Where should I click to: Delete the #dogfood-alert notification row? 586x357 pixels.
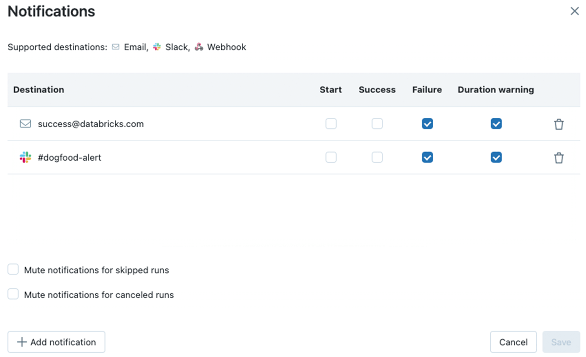559,158
